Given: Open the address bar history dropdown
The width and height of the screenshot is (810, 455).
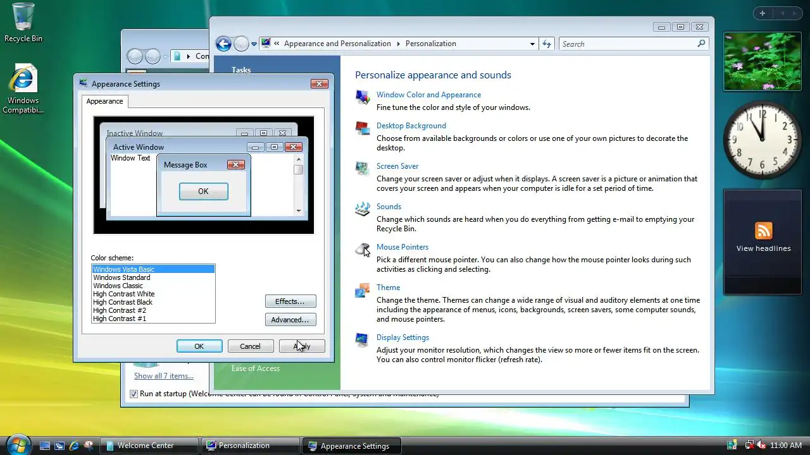Looking at the screenshot, I should click(x=532, y=44).
